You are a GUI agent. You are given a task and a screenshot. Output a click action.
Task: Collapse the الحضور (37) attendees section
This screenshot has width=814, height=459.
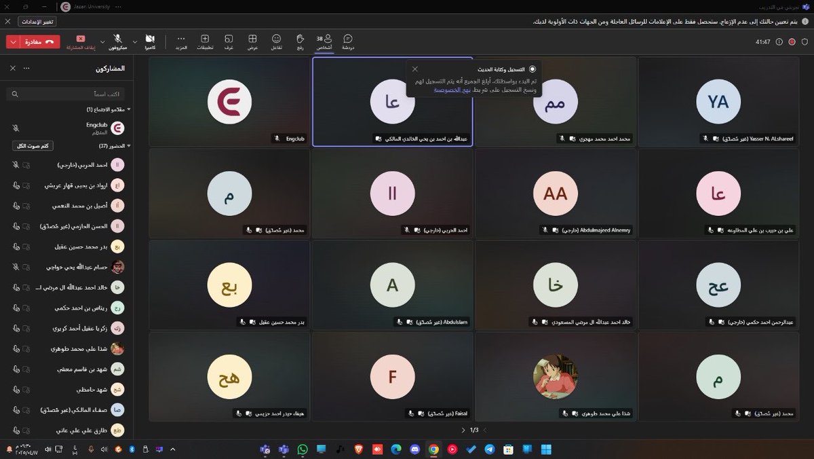128,145
